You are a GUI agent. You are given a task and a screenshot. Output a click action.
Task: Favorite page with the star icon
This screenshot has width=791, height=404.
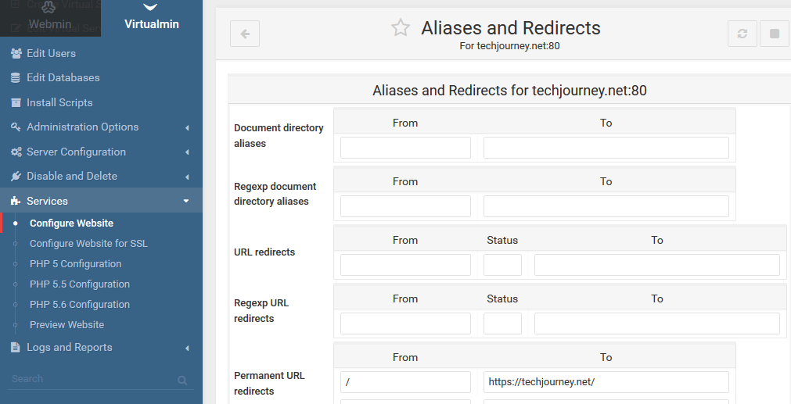coord(401,27)
